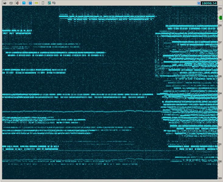Image resolution: width=223 pixels, height=182 pixels.
Task: Click the 098 scale label
Action: pos(220,25)
